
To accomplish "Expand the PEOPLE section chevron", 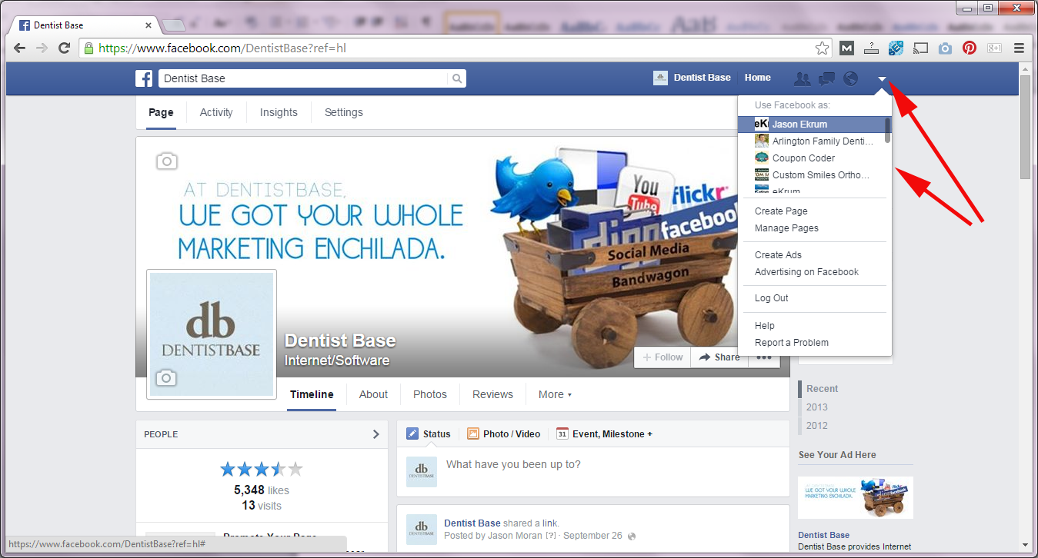I will (x=375, y=434).
